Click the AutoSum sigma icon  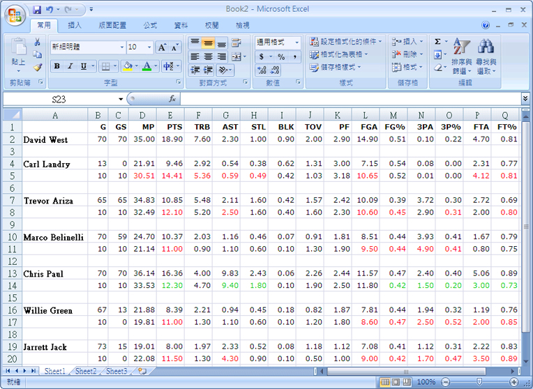pos(437,42)
